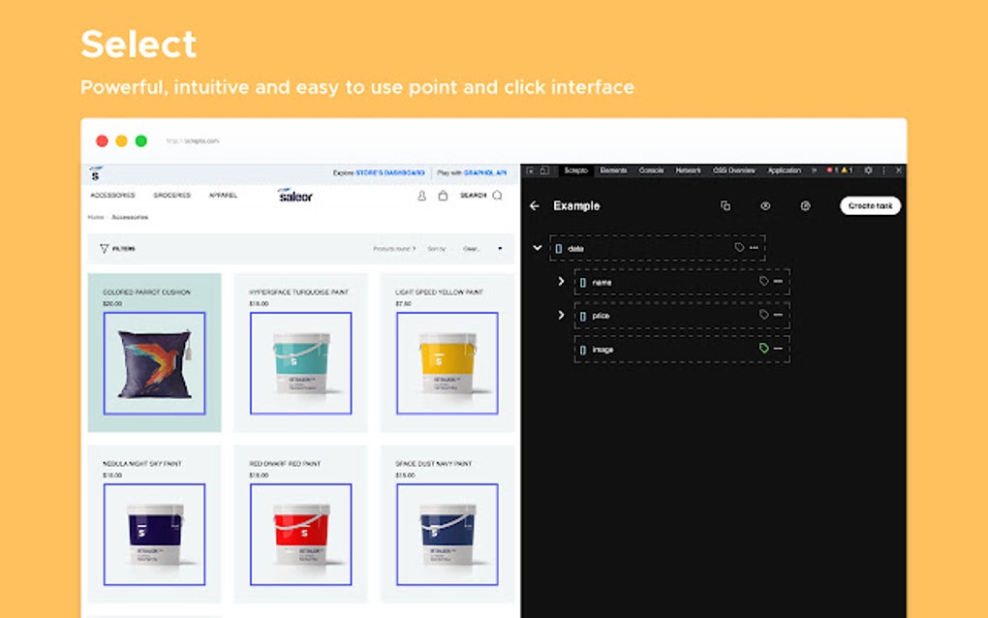This screenshot has height=618, width=988.
Task: Open the shopping cart icon
Action: pos(442,196)
